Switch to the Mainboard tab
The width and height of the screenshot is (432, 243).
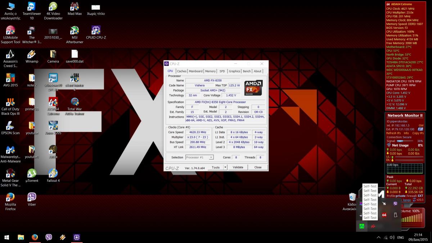196,71
